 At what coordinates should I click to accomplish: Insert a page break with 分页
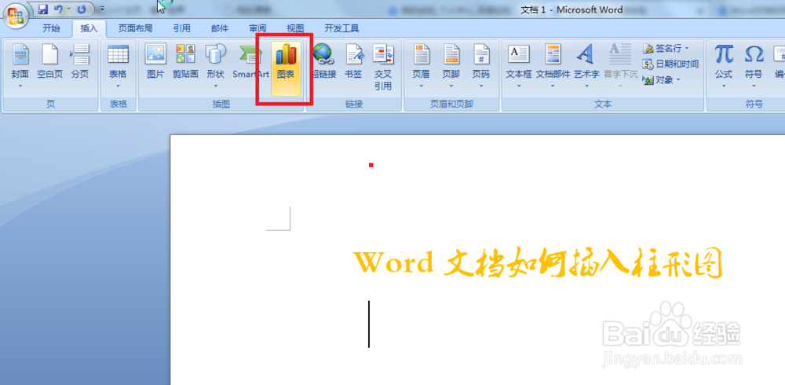pyautogui.click(x=79, y=61)
